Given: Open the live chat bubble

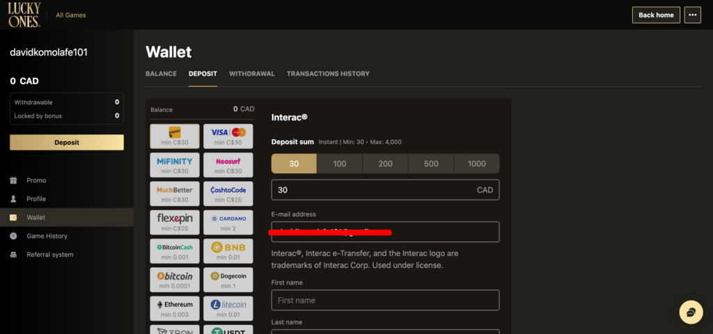Looking at the screenshot, I should 691,312.
